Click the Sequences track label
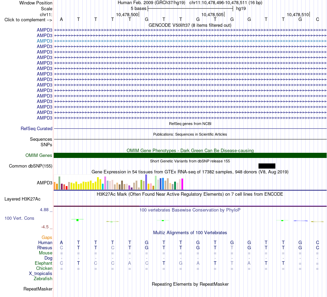The height and width of the screenshot is (297, 327). pyautogui.click(x=41, y=139)
